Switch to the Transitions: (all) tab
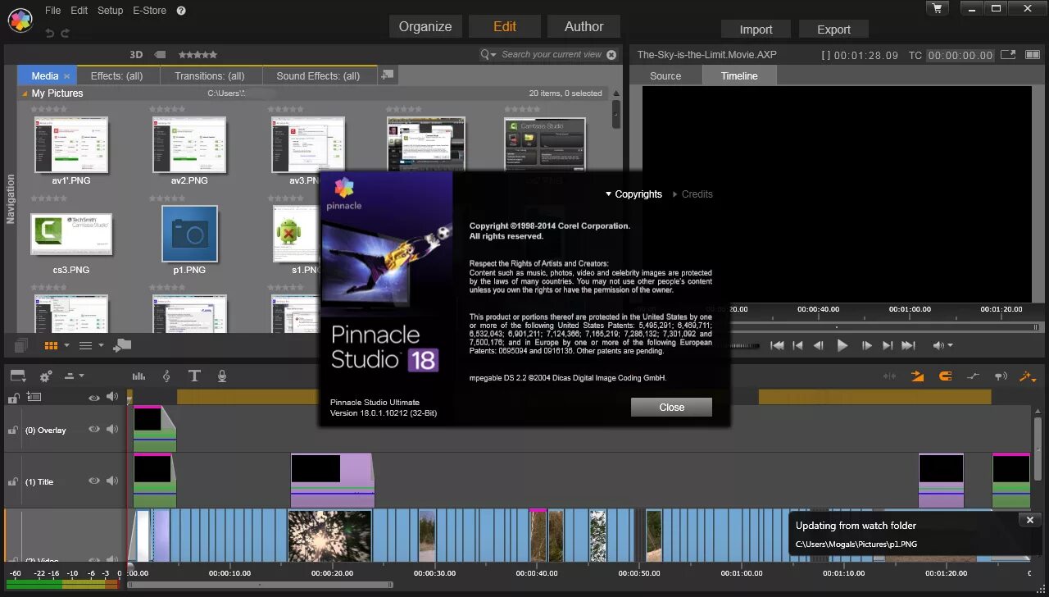 [209, 75]
